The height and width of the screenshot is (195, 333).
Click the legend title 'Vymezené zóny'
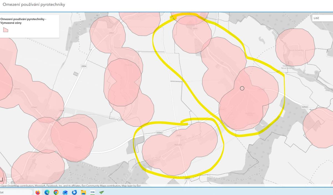[x=11, y=23]
